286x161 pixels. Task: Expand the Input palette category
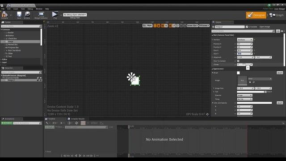coord(1,63)
